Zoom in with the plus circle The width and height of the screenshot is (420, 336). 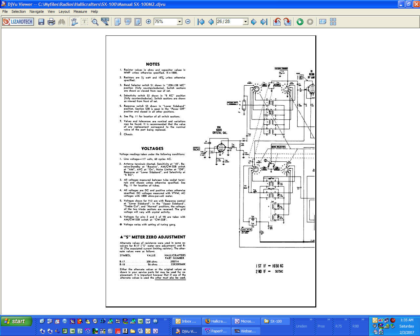[148, 22]
